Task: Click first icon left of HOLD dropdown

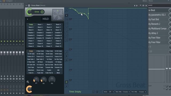Action: pos(94,92)
